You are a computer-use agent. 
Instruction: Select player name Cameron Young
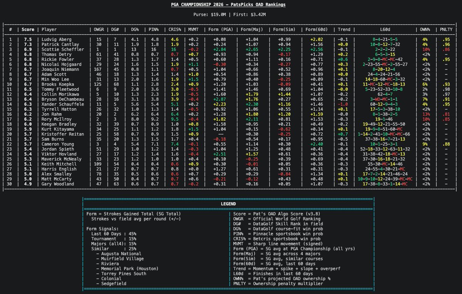point(58,144)
